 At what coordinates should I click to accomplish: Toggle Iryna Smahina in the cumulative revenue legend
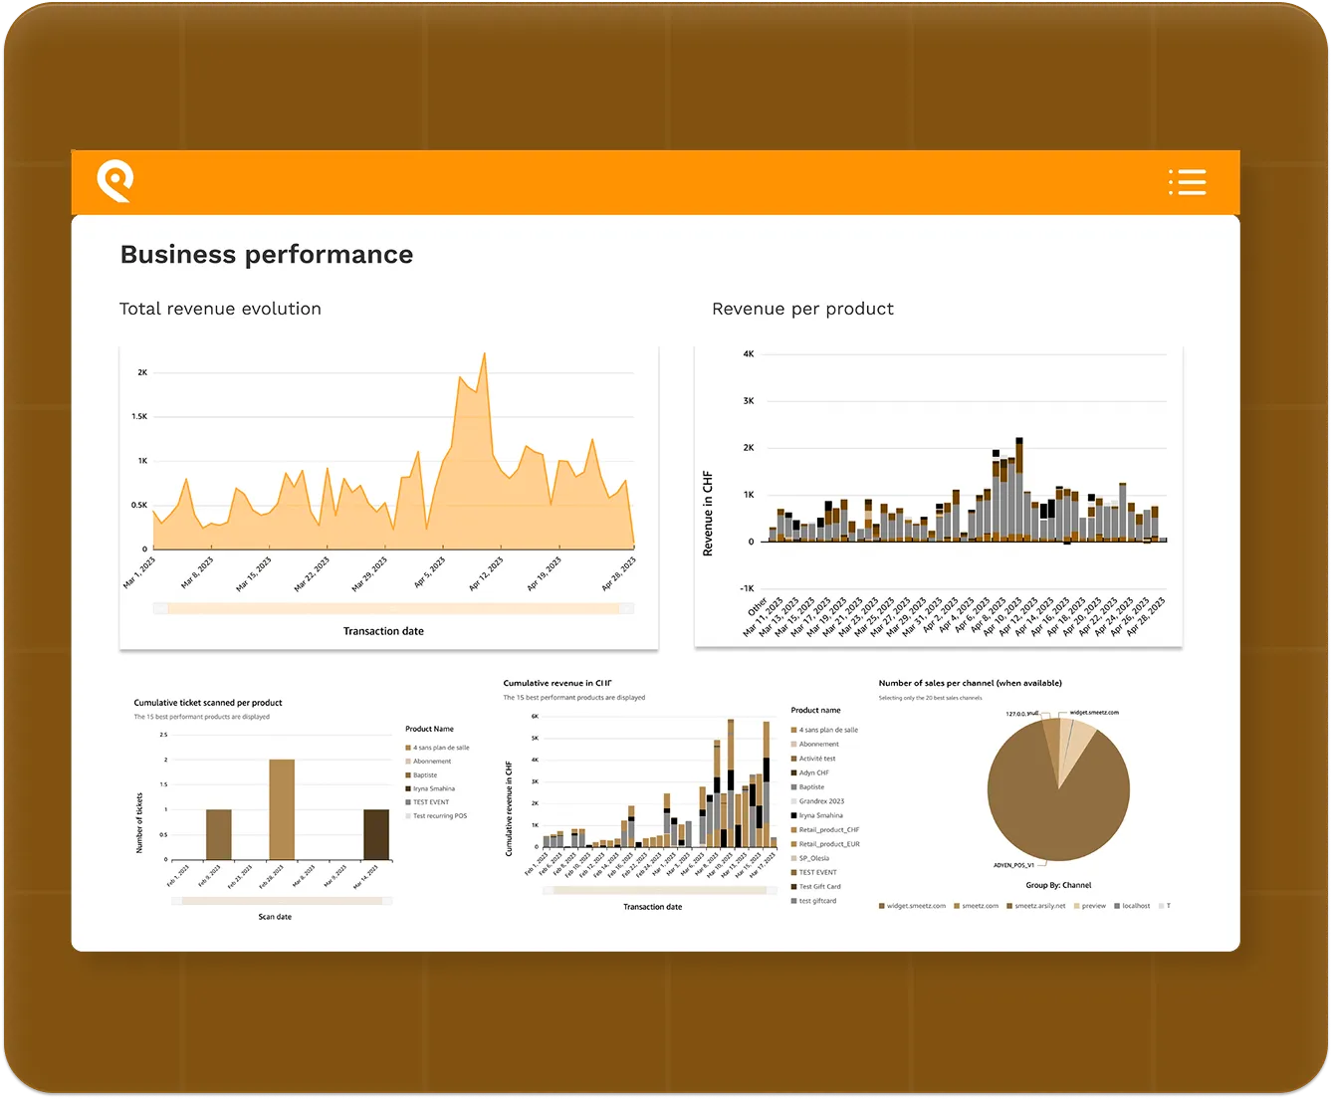817,815
